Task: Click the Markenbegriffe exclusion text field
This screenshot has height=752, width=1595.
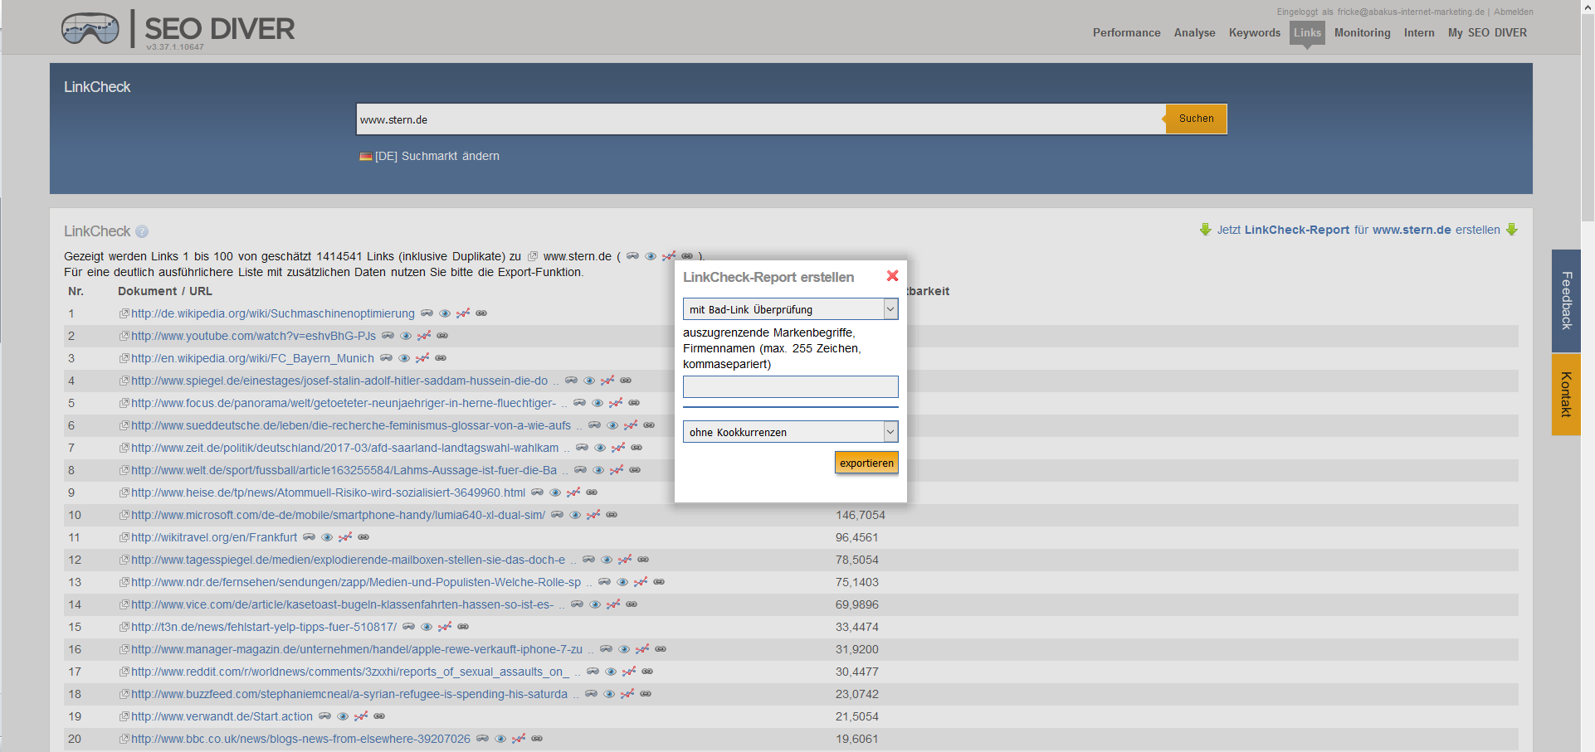Action: (790, 386)
